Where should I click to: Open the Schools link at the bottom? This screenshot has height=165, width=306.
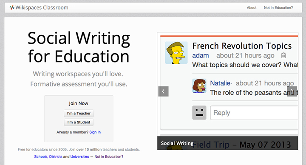click(x=41, y=156)
